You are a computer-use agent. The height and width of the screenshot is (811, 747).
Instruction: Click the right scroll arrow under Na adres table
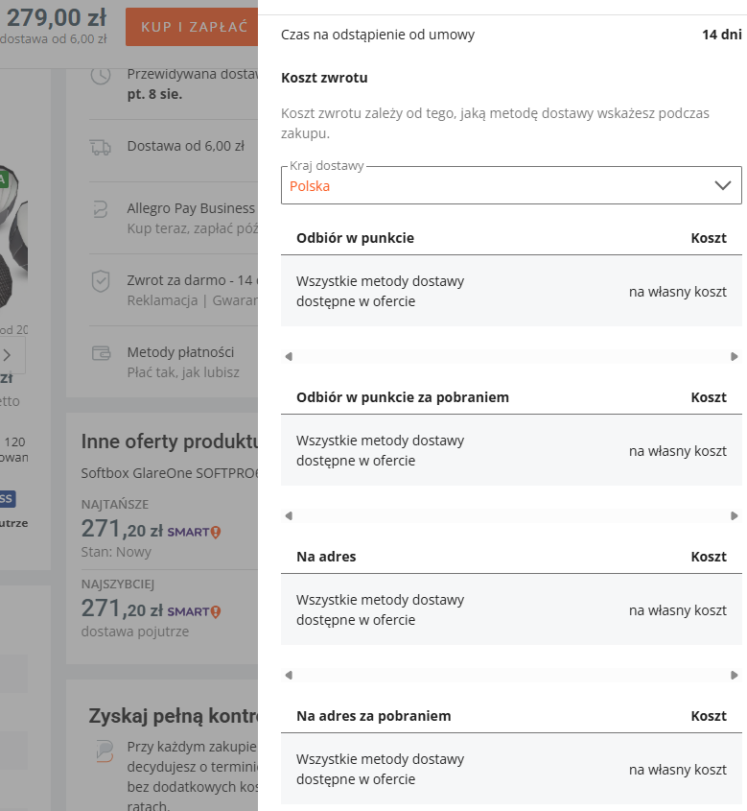[735, 675]
